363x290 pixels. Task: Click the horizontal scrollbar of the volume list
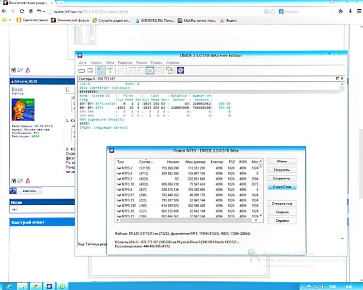click(187, 220)
